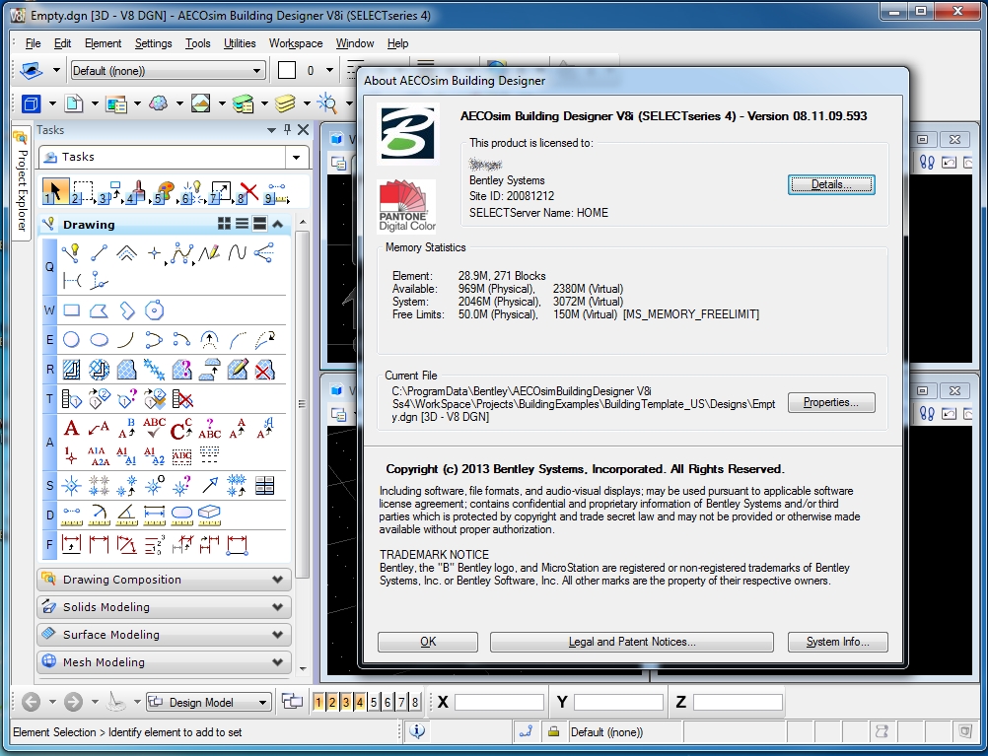988x756 pixels.
Task: Select the Delete Element red X tool
Action: tap(248, 191)
